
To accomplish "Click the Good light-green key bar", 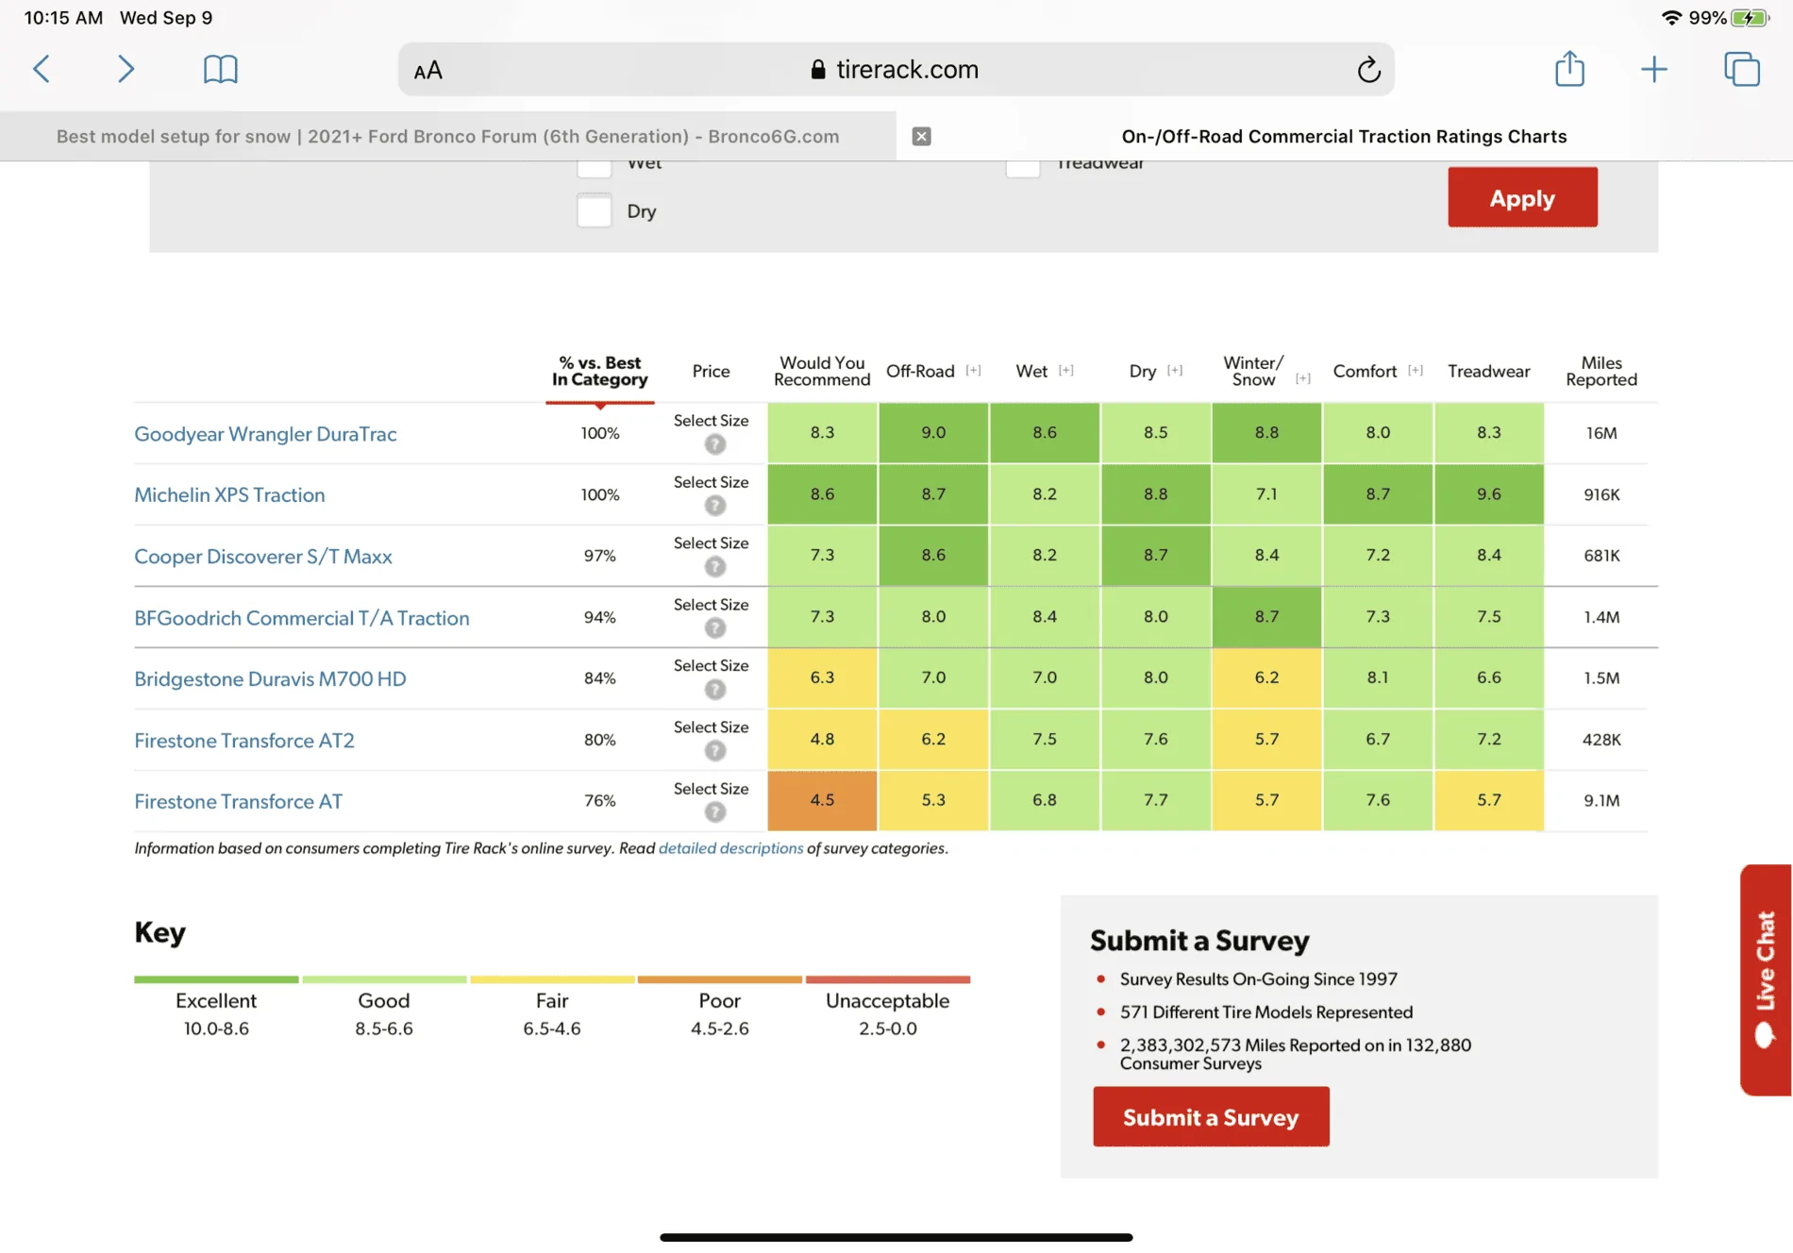I will coord(384,979).
